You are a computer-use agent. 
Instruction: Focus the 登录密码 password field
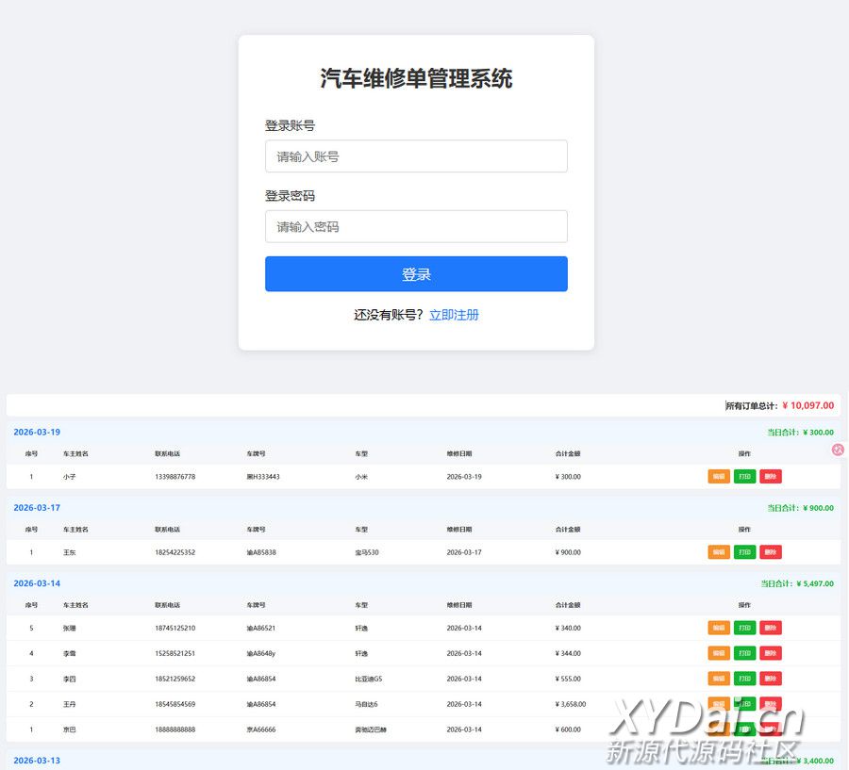coord(416,227)
